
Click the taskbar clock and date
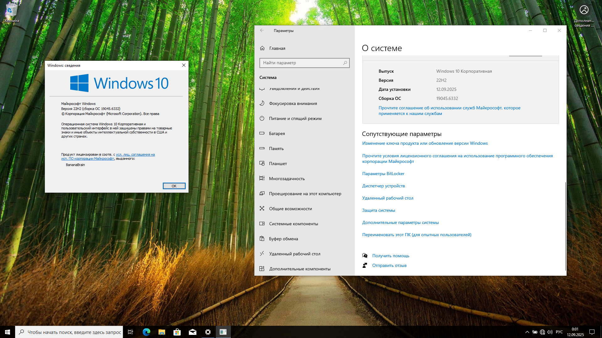tap(575, 332)
